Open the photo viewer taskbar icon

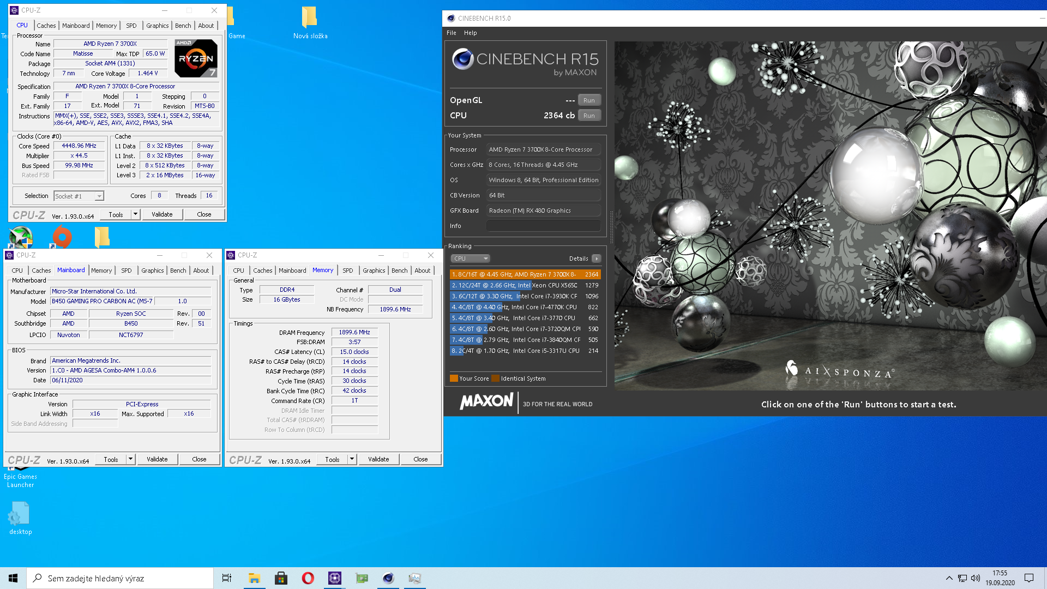coord(415,578)
